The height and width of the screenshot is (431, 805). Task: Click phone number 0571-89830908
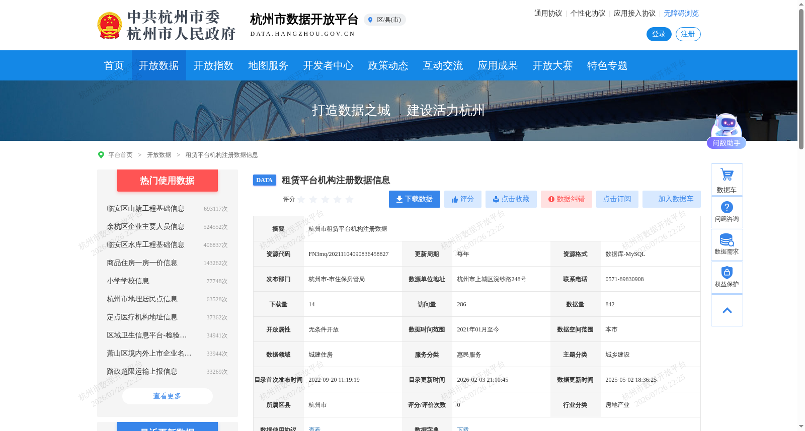pos(624,279)
